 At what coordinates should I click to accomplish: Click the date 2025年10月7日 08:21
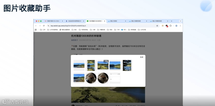[x=88, y=40]
